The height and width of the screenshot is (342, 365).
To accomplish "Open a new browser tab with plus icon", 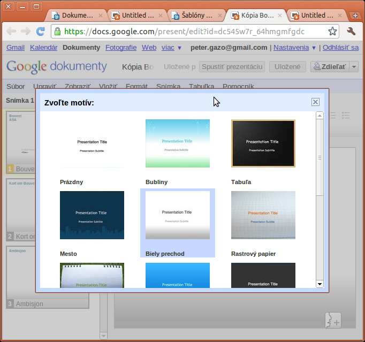I will pos(355,16).
